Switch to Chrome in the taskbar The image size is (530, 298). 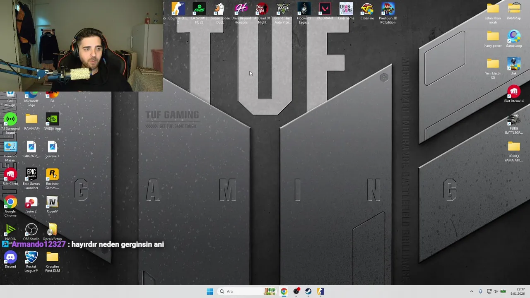tap(284, 291)
